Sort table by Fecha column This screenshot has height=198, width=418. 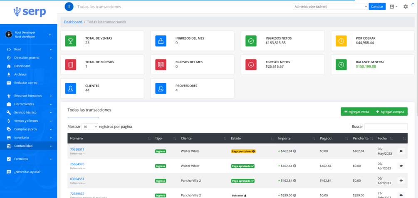385,139
